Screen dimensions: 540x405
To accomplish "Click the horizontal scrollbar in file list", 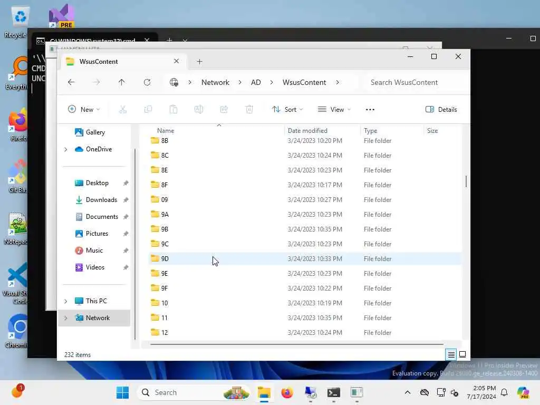I will pyautogui.click(x=297, y=344).
